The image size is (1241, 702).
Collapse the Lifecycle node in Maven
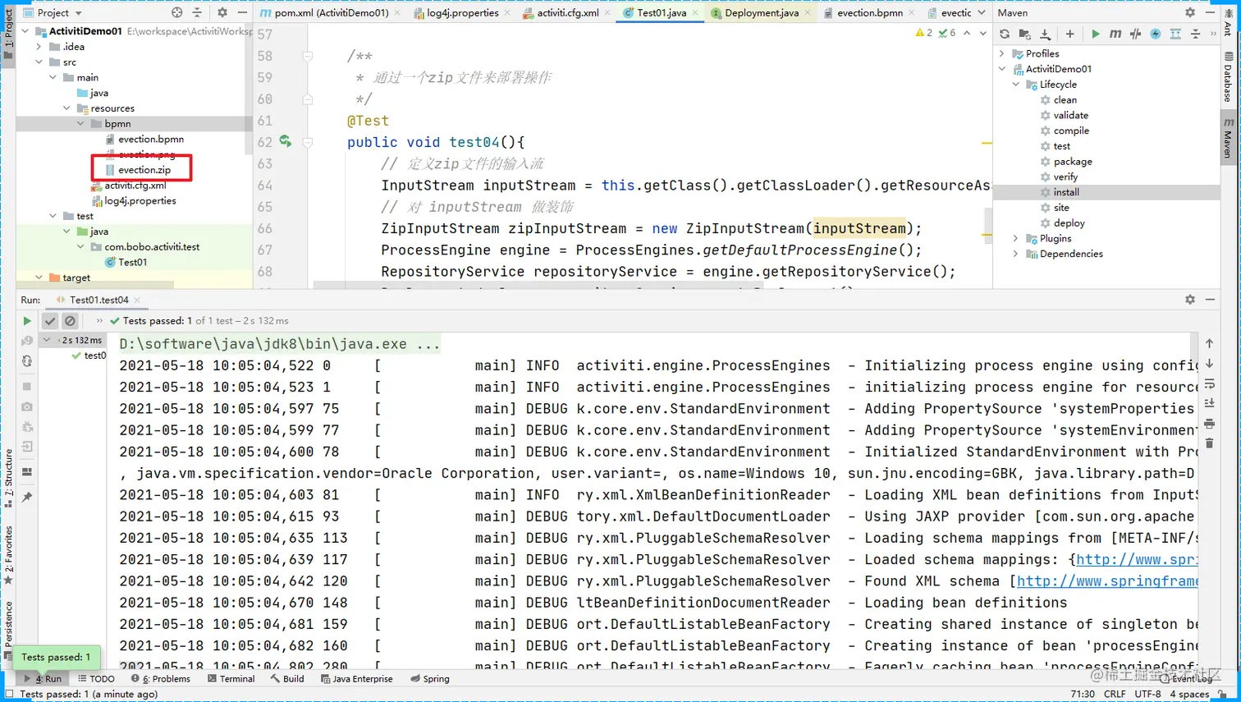click(x=1015, y=85)
